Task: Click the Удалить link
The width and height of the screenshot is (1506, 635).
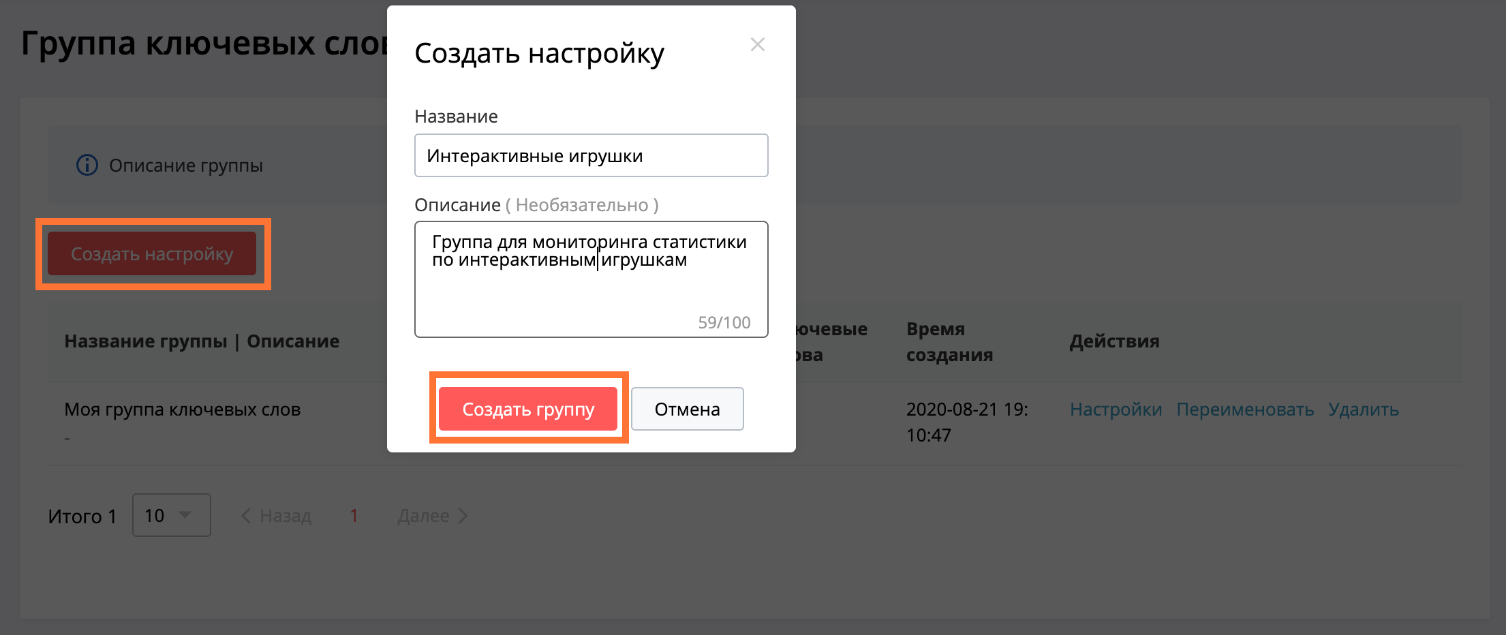Action: 1363,409
